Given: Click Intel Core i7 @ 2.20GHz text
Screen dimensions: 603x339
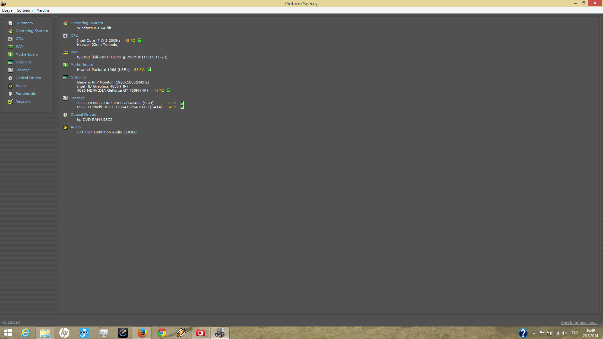Looking at the screenshot, I should tap(99, 40).
